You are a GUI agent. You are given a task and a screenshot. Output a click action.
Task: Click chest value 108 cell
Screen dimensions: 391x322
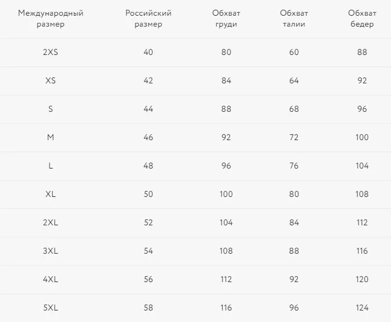(x=226, y=251)
